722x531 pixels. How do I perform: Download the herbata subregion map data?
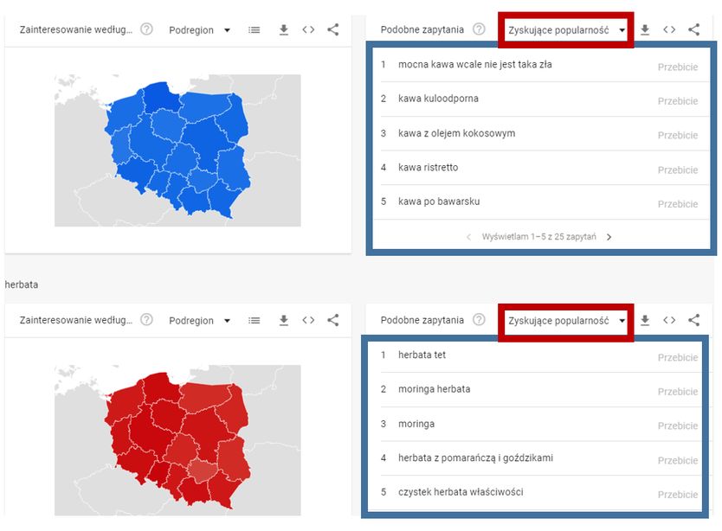coord(283,320)
